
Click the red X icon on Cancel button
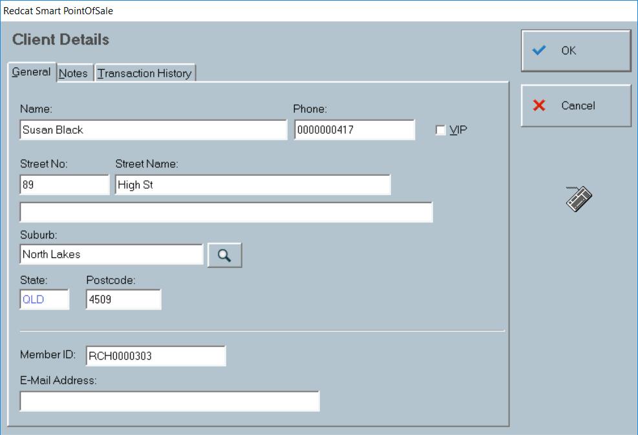pyautogui.click(x=538, y=105)
